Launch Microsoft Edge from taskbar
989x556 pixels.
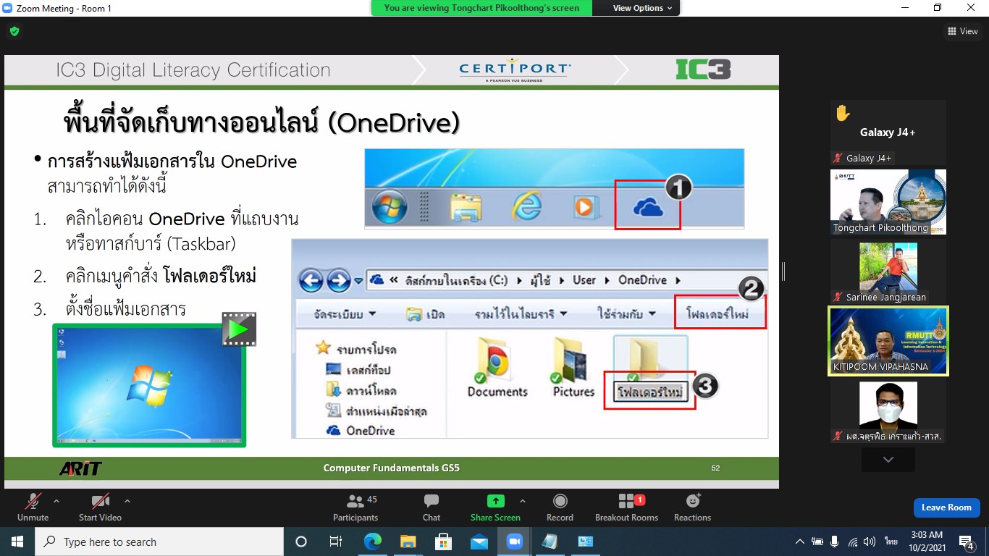pyautogui.click(x=372, y=542)
